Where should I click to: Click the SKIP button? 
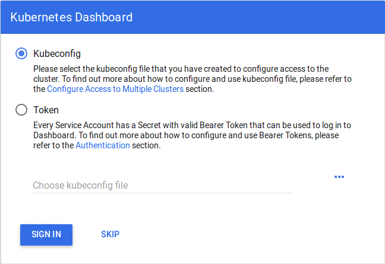(110, 234)
